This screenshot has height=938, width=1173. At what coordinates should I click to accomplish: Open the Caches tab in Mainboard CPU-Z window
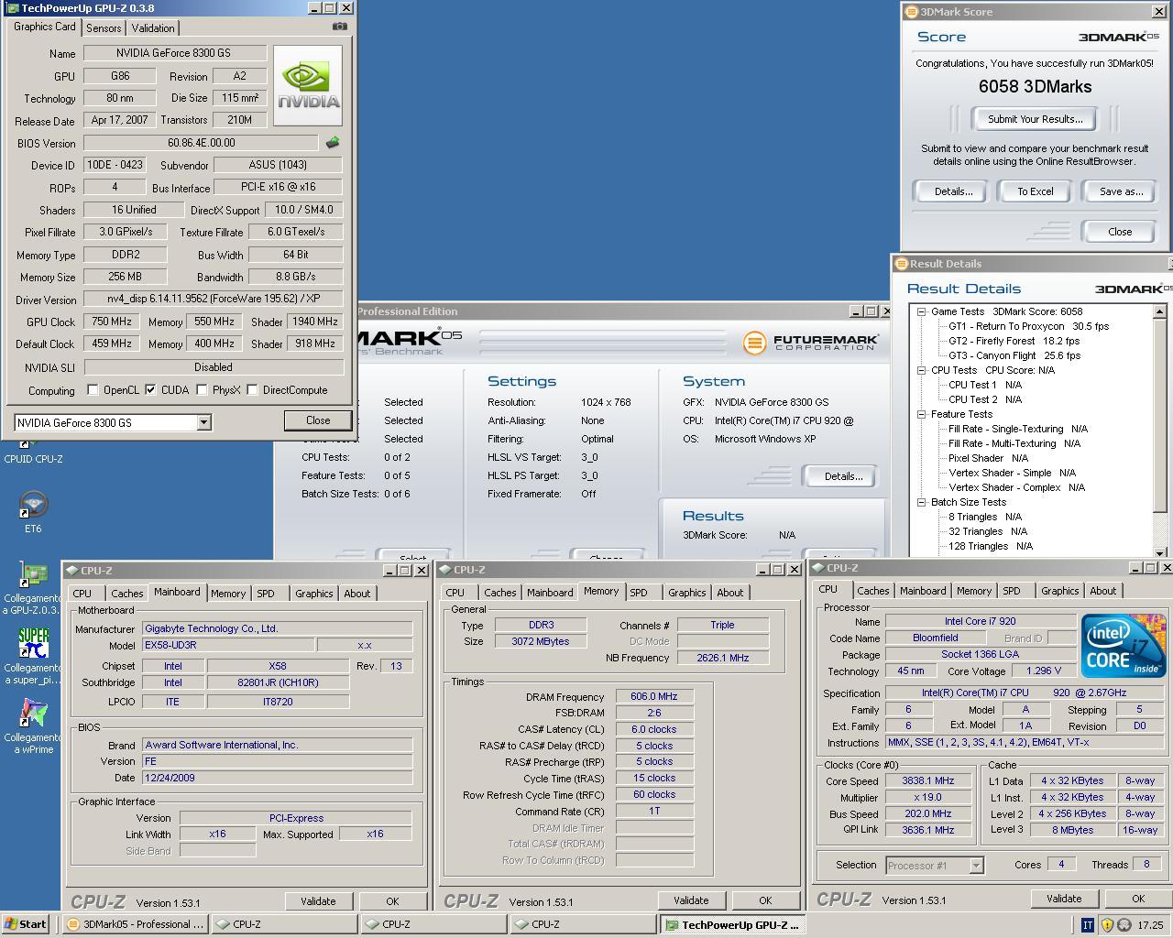point(126,594)
